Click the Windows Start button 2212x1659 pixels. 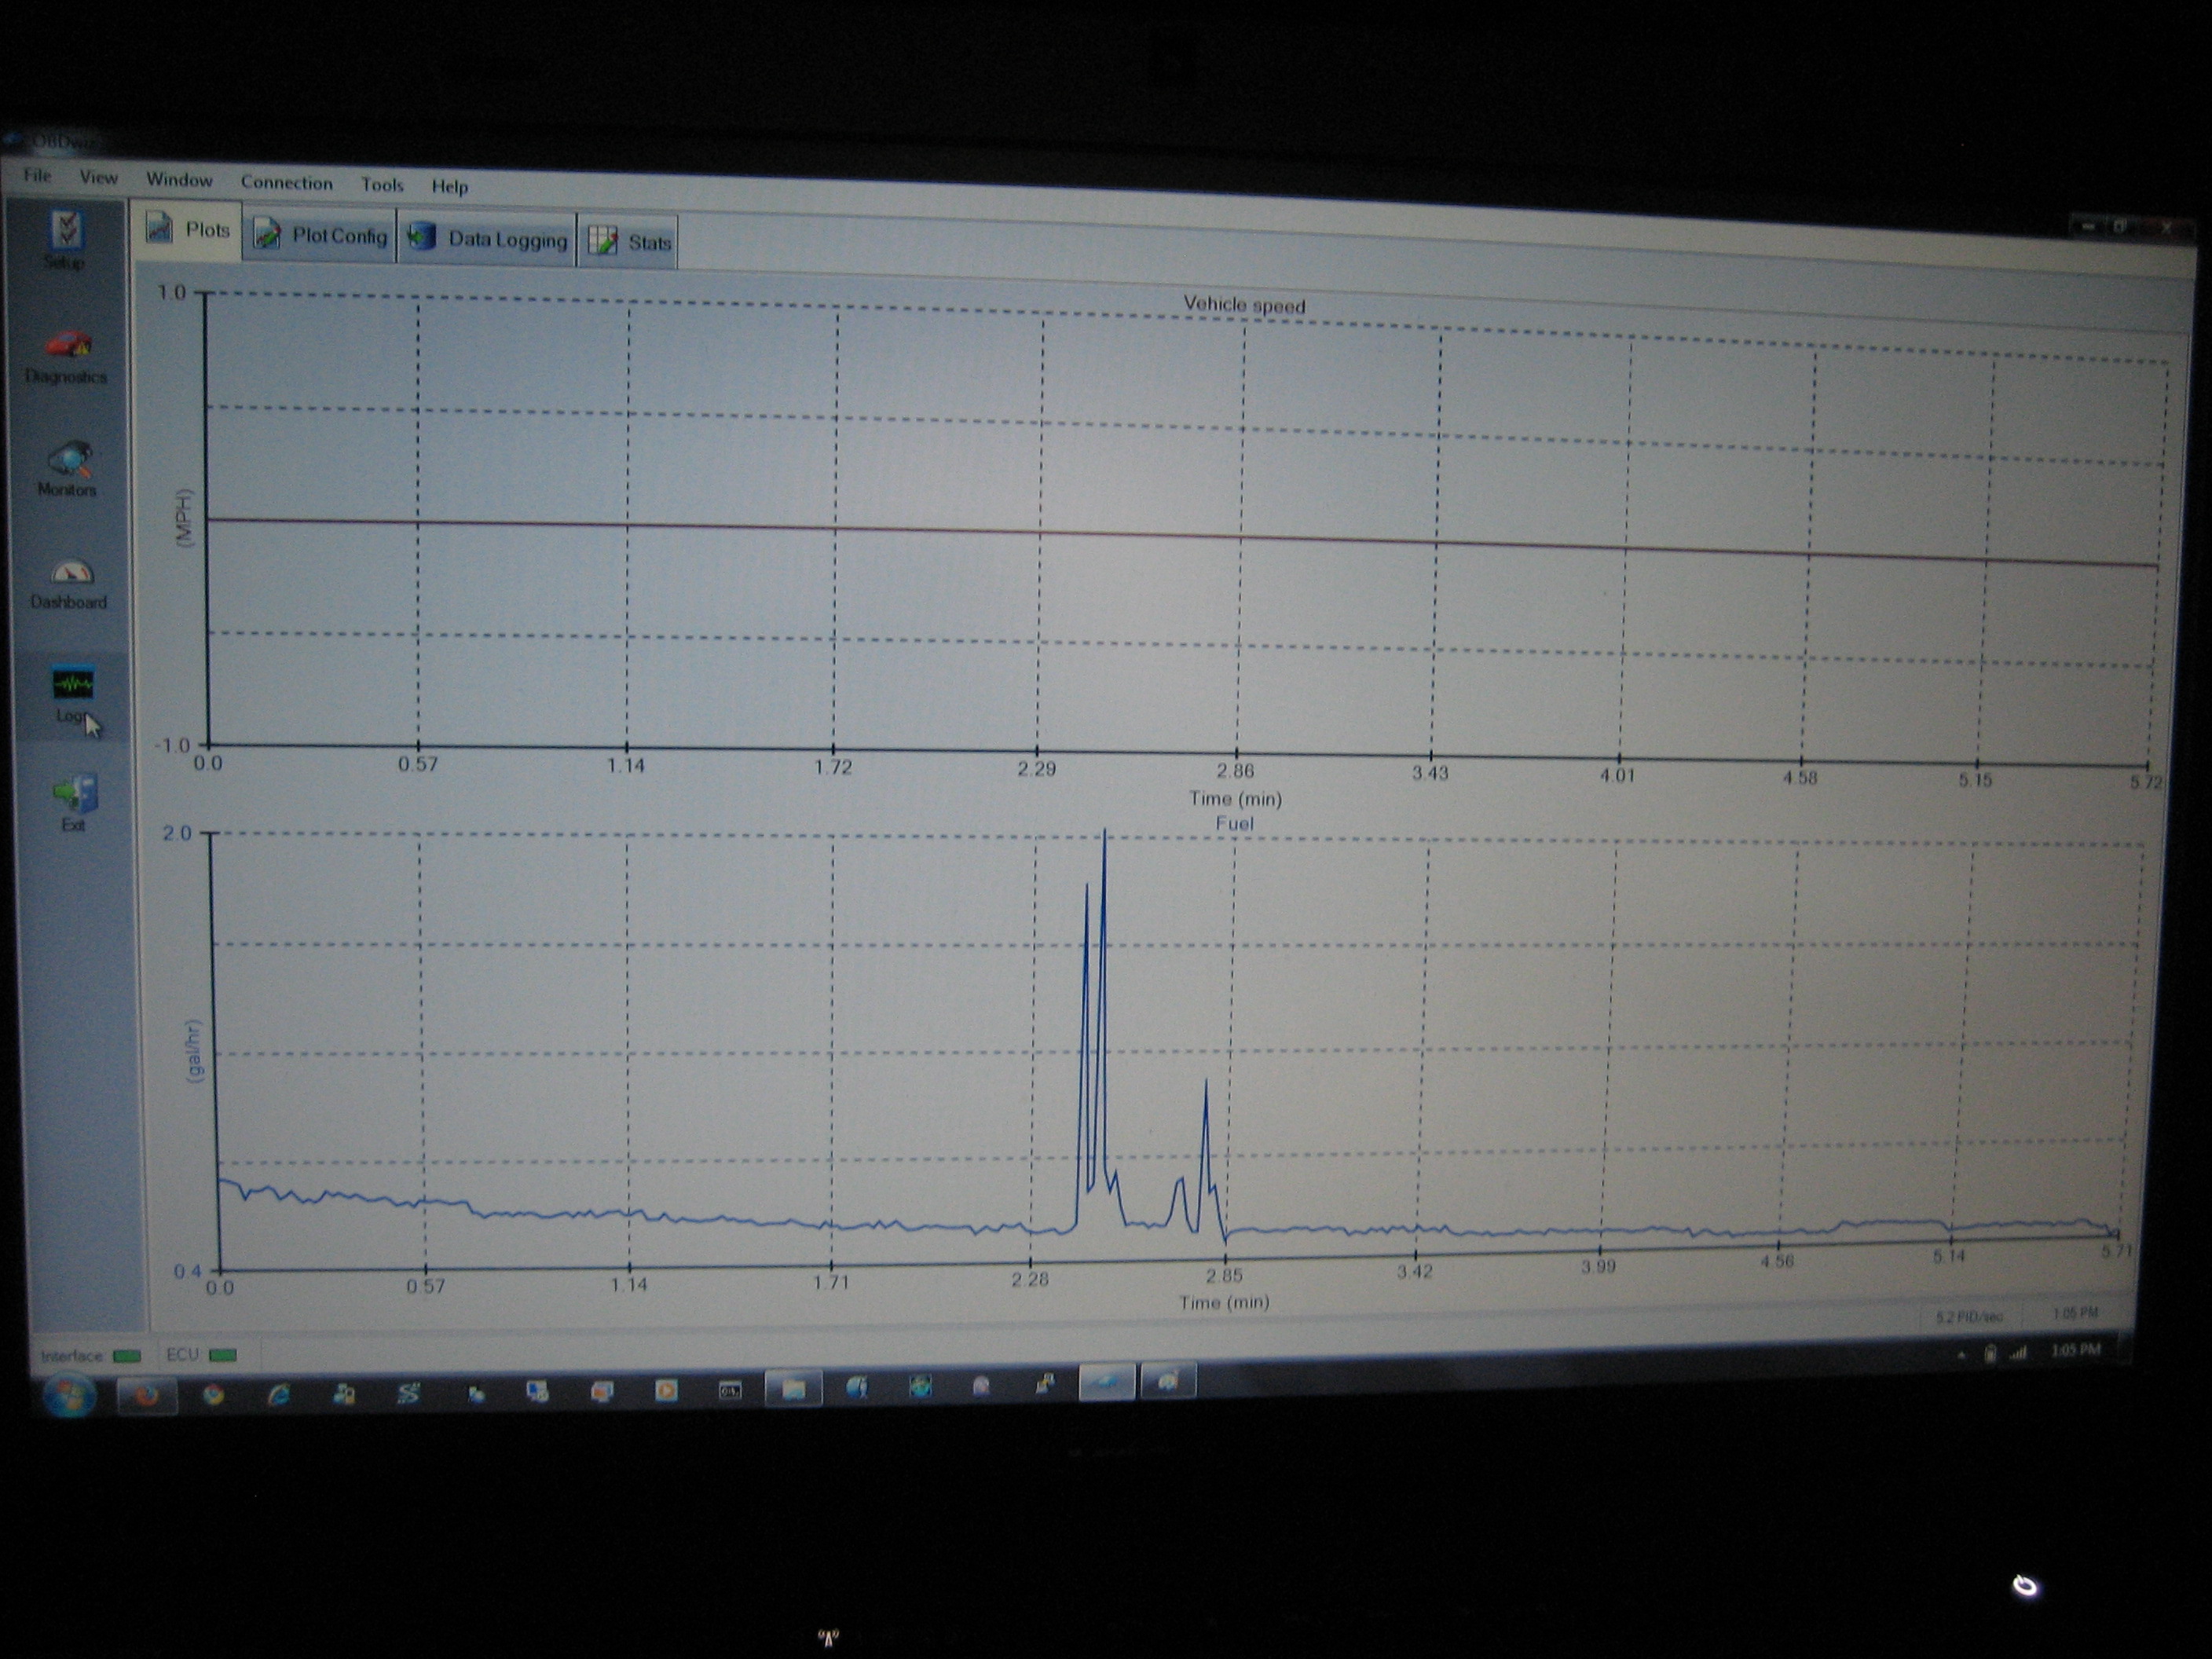click(x=70, y=1394)
